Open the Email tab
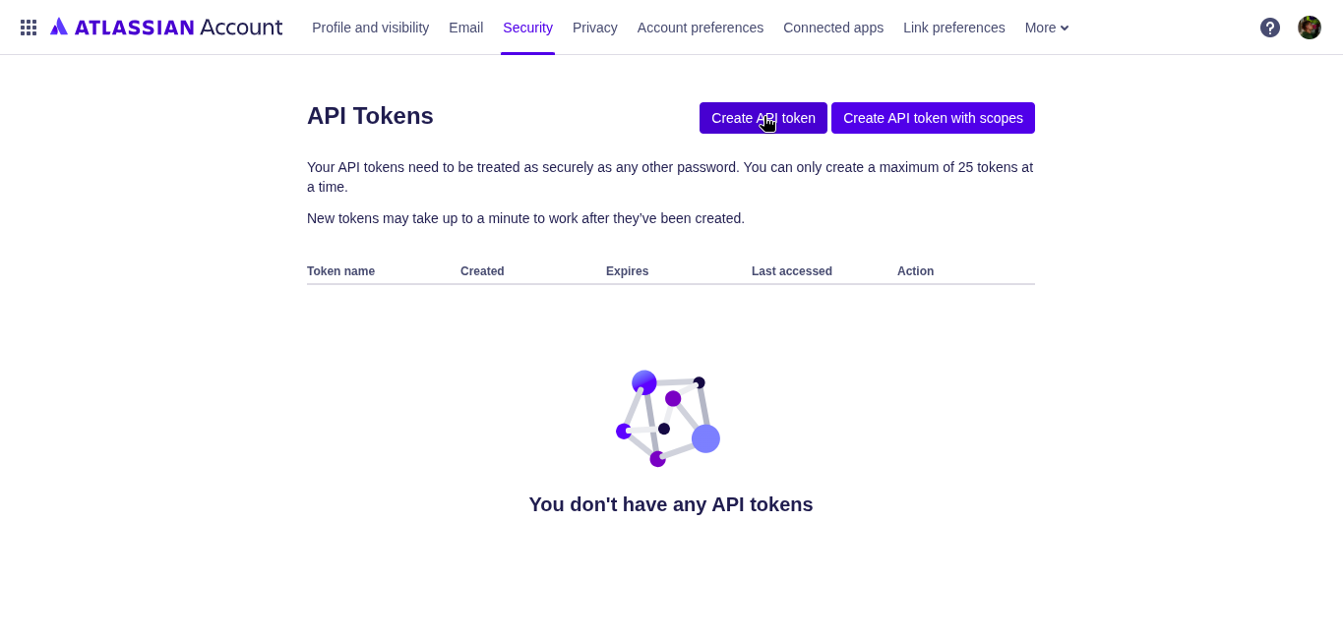The image size is (1343, 638). 465,28
